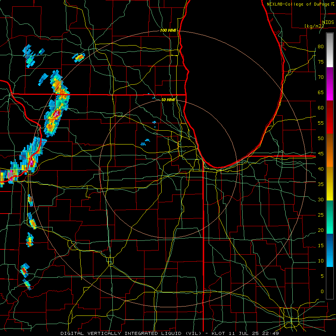Pick the black bottom segment of the color bar
This screenshot has height=336, width=336.
[330, 283]
